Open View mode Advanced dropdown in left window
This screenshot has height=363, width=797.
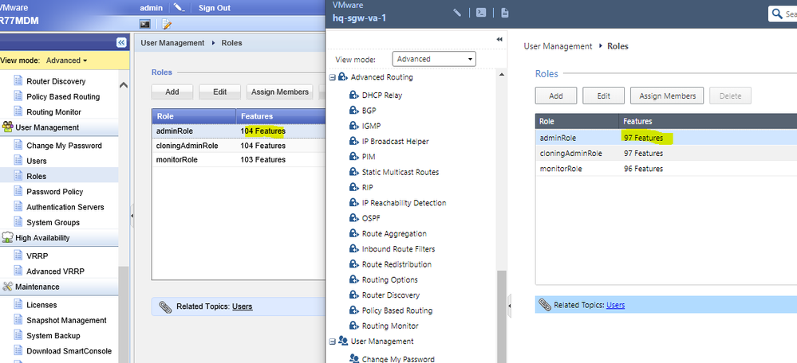(66, 60)
